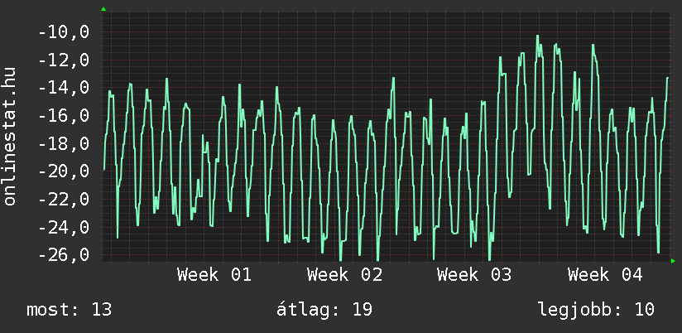Click the -16,0 y-axis label
The width and height of the screenshot is (682, 333).
coord(65,116)
